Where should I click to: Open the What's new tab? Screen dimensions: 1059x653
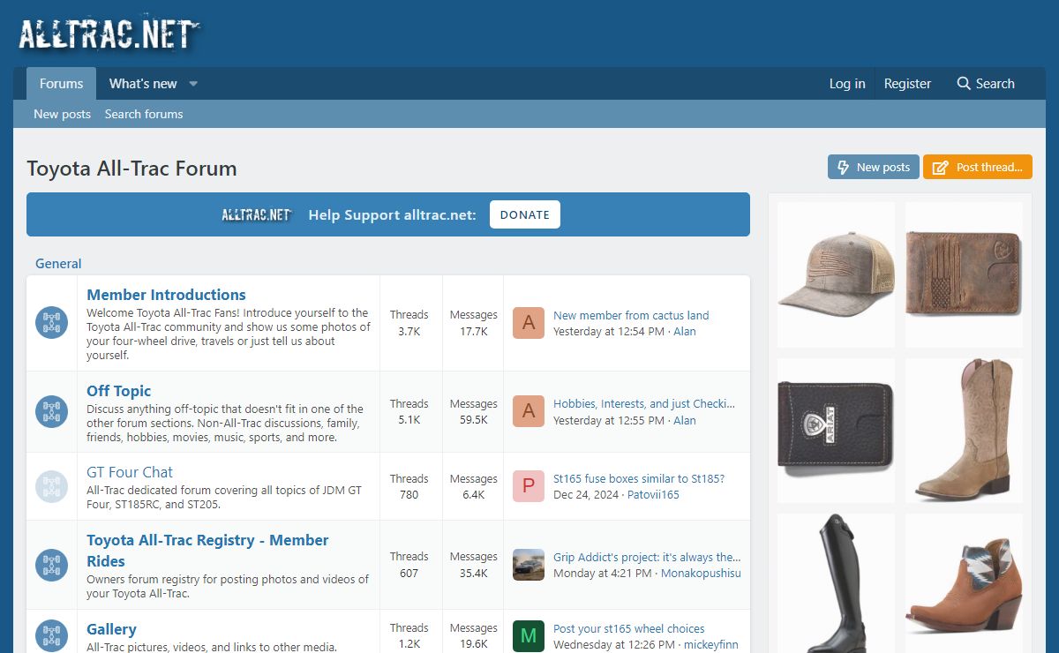pyautogui.click(x=143, y=84)
